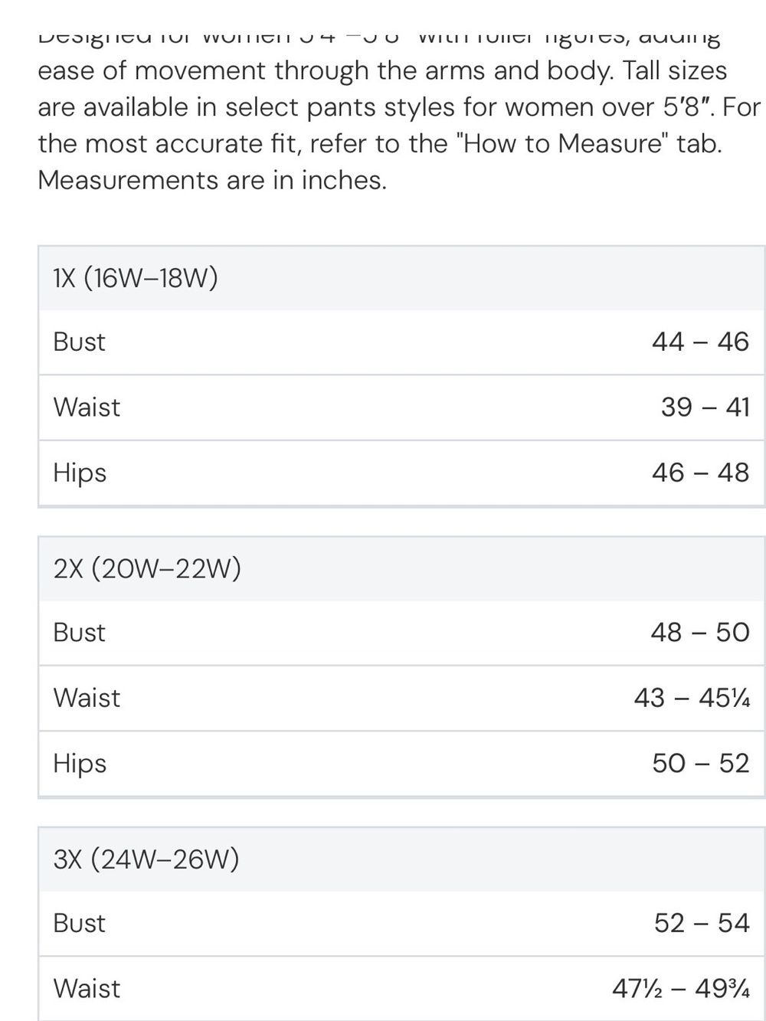Image resolution: width=766 pixels, height=1021 pixels.
Task: Click the "How to Measure" text reference
Action: [563, 143]
